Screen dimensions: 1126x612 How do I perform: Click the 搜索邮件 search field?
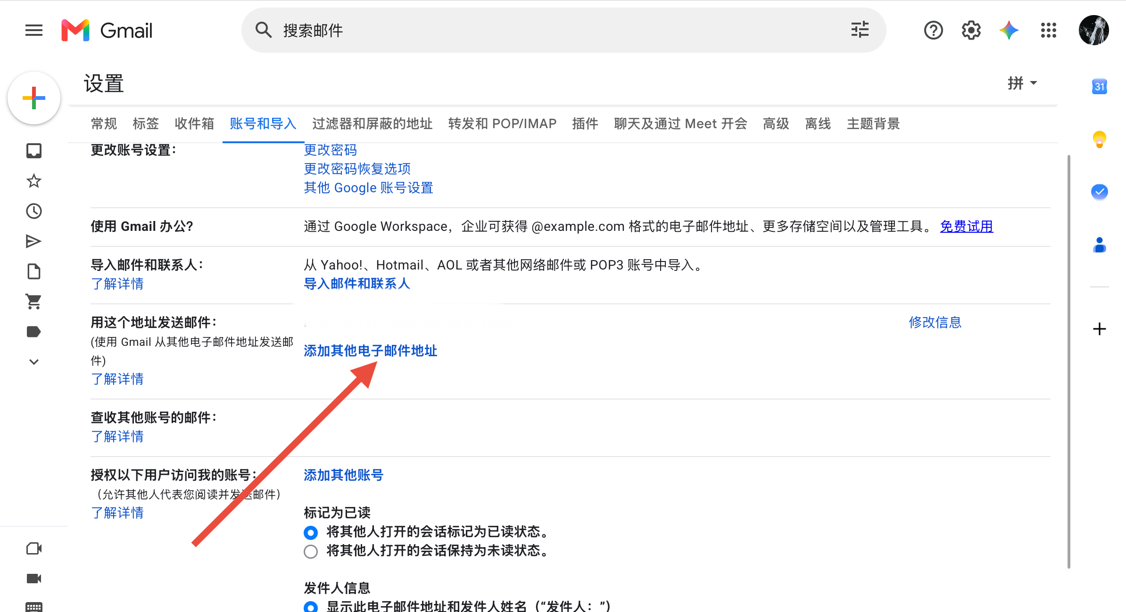click(x=563, y=30)
